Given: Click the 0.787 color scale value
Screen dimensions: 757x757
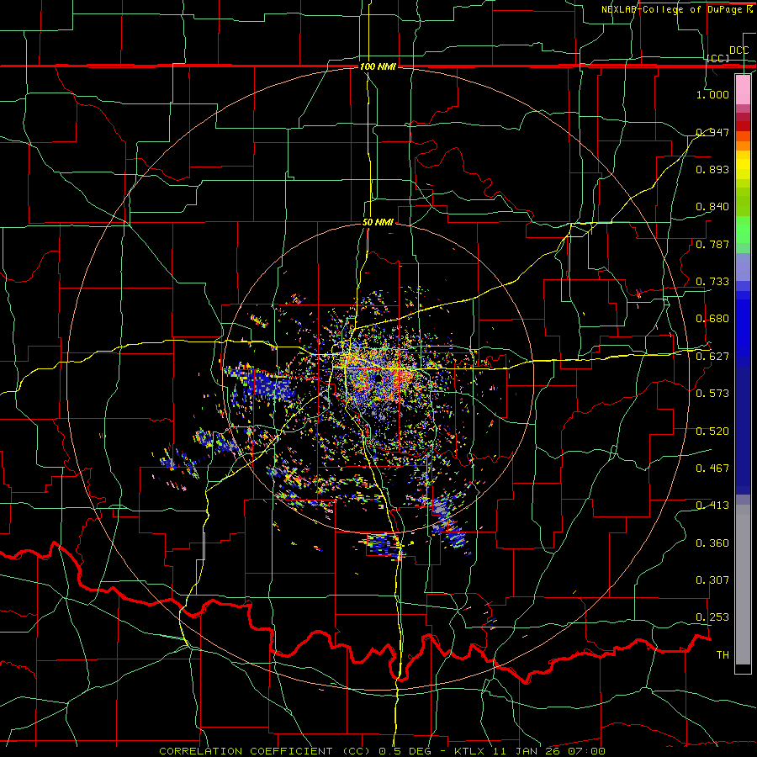Looking at the screenshot, I should tap(712, 244).
